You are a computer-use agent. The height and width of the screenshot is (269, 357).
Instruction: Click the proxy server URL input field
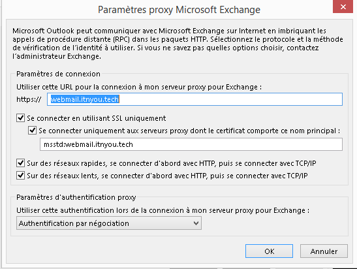coord(194,99)
